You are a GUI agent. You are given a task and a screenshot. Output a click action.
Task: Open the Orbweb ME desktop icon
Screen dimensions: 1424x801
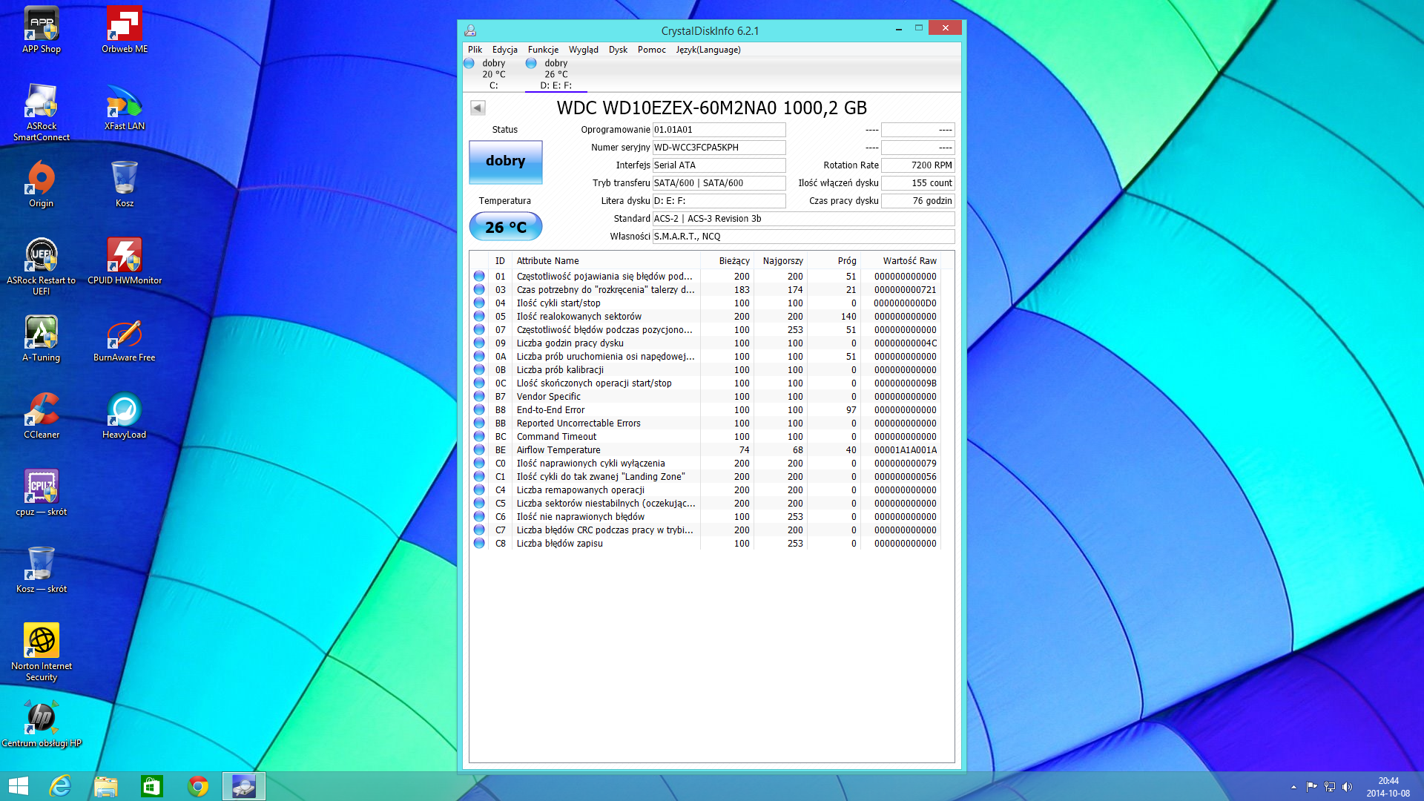(x=125, y=30)
